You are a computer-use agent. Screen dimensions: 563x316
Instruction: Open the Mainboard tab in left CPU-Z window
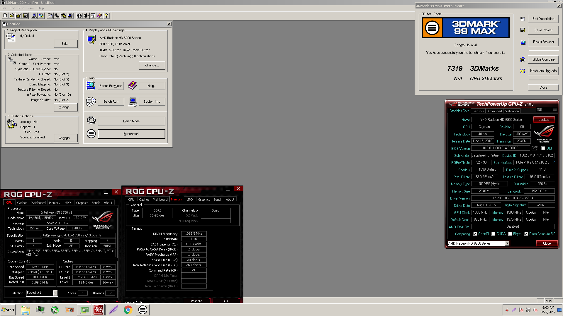38,203
